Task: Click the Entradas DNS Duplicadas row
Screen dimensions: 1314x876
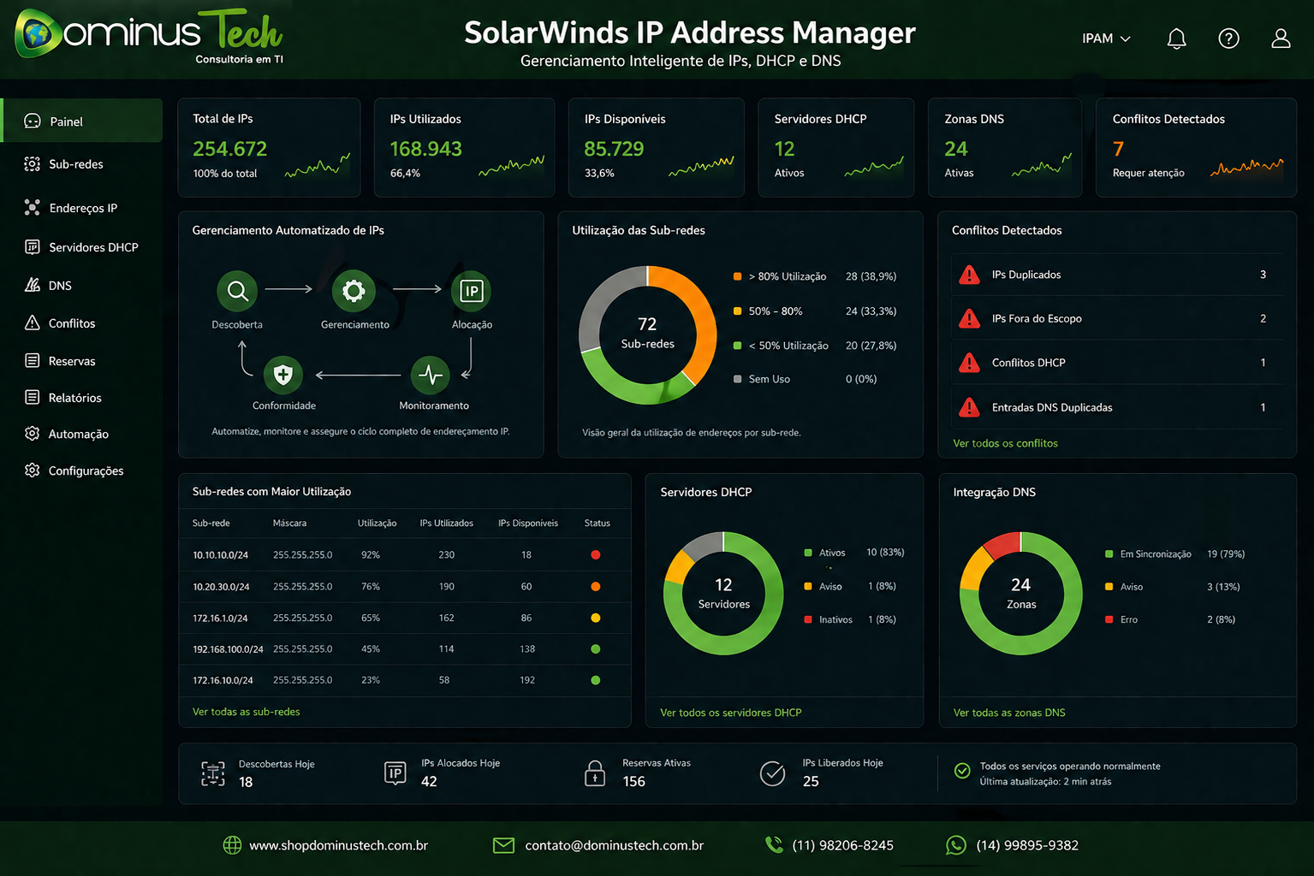Action: pyautogui.click(x=1117, y=407)
